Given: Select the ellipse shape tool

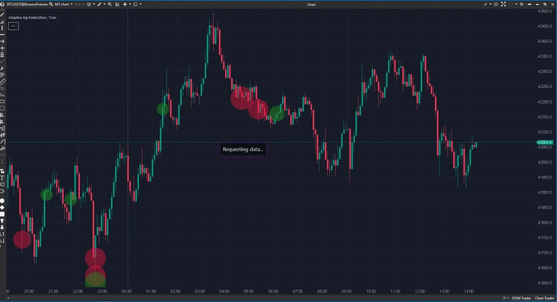Looking at the screenshot, I should pyautogui.click(x=2, y=108).
